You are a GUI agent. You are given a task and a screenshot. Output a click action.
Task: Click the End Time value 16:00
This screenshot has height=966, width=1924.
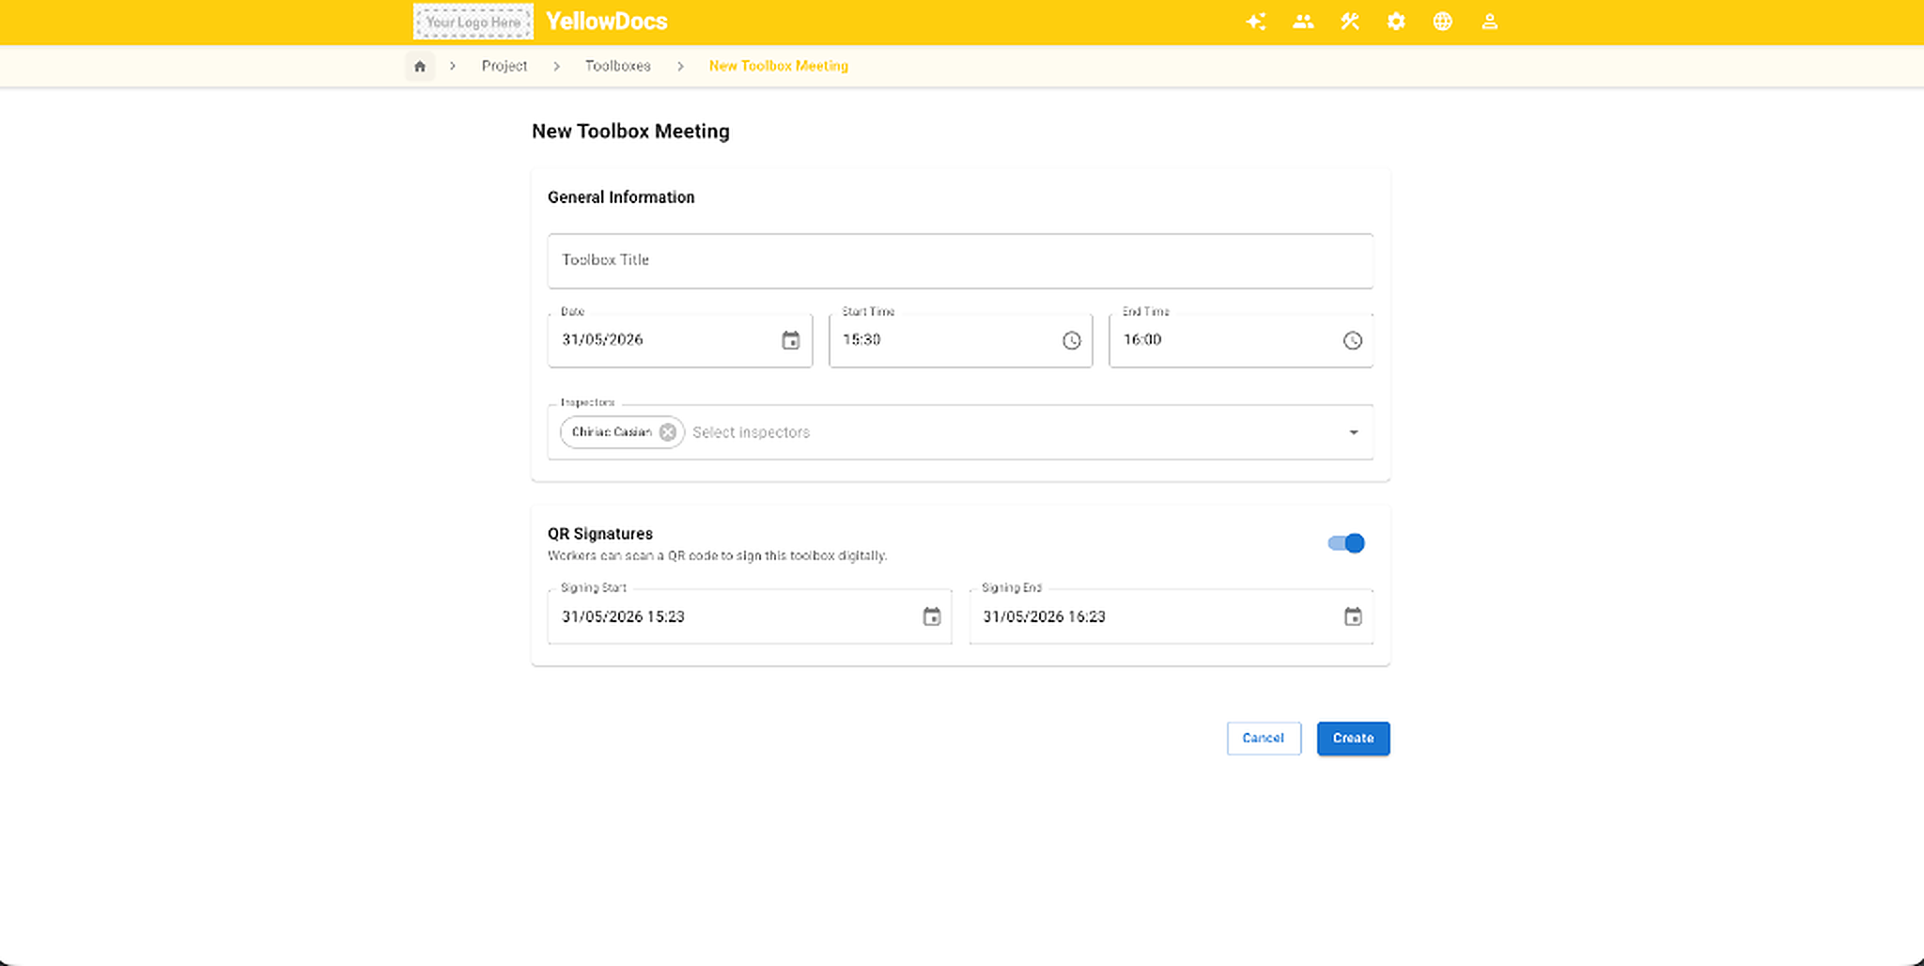point(1142,339)
